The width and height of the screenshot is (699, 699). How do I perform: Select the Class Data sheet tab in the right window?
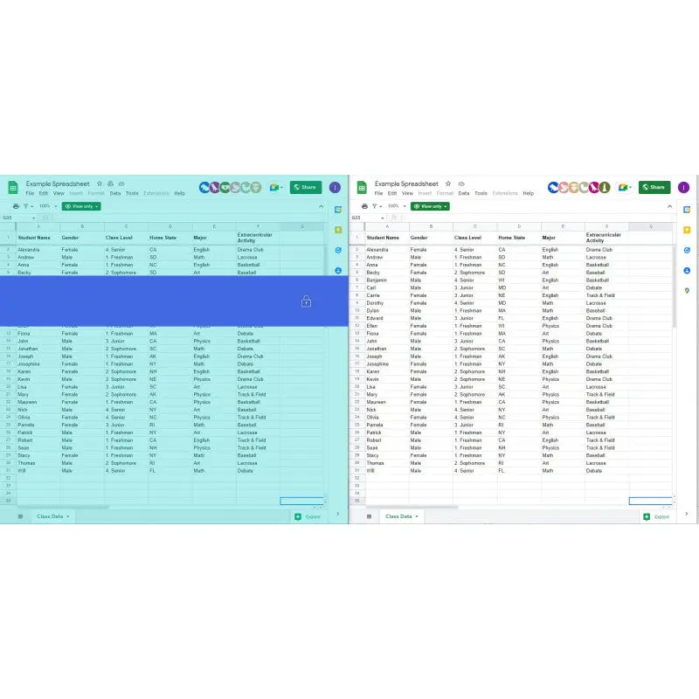(x=402, y=516)
